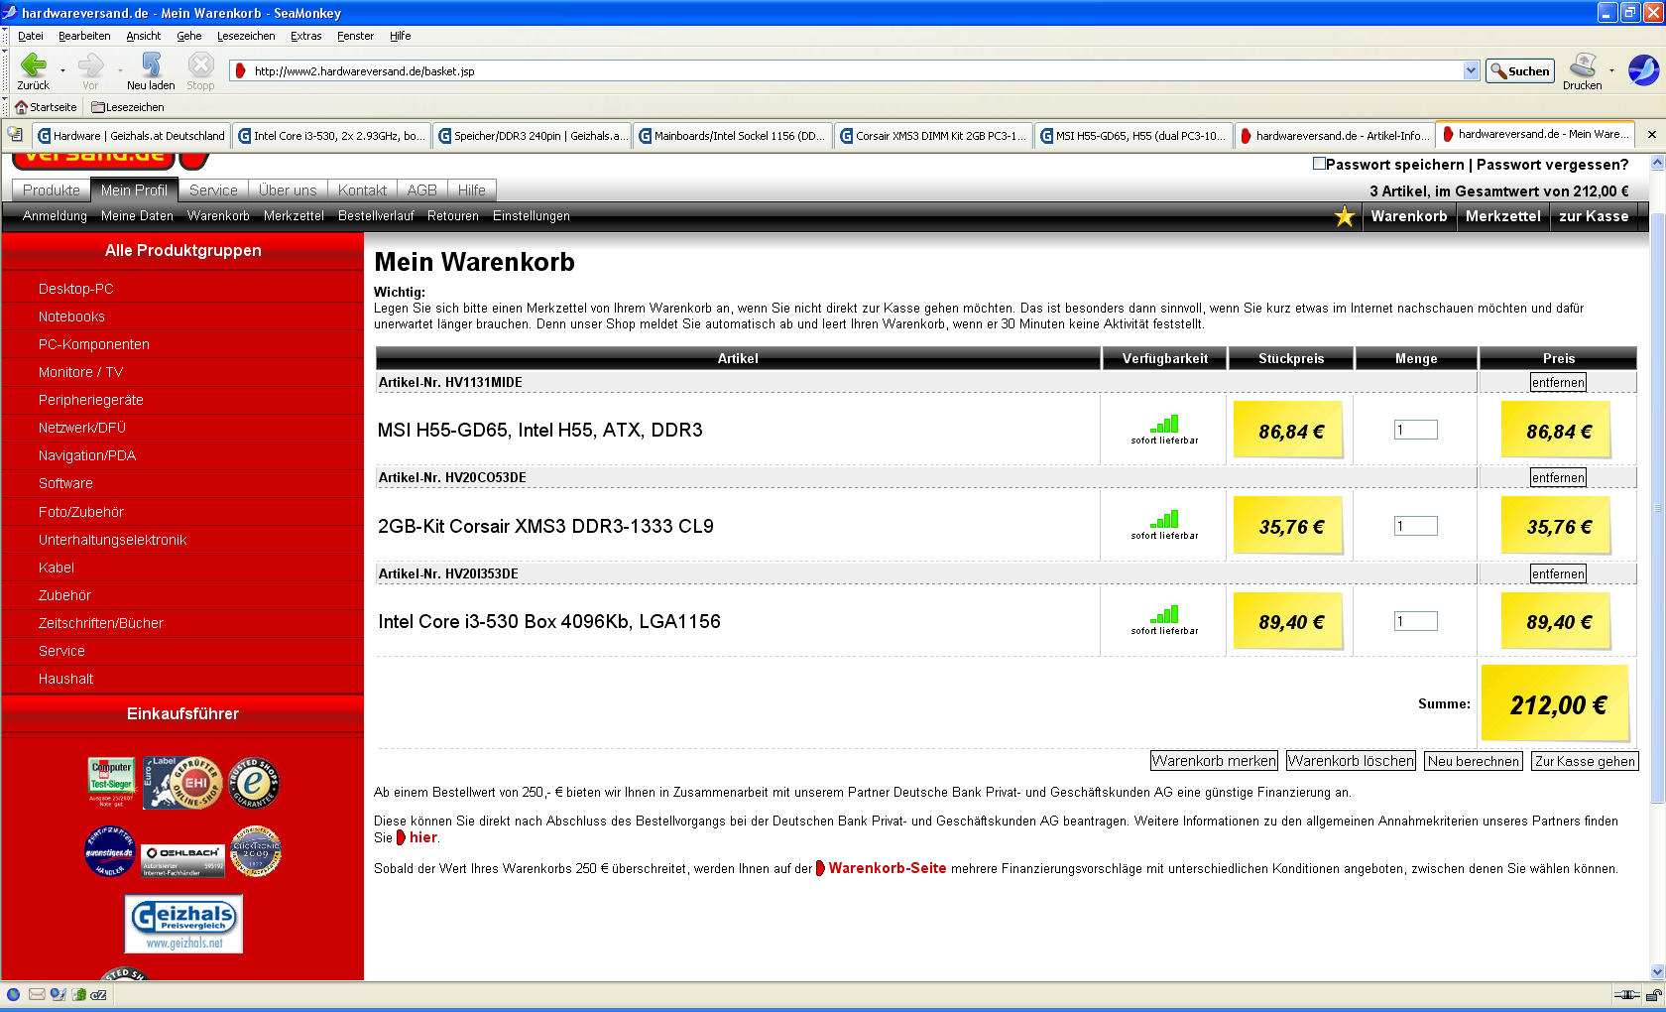Viewport: 1666px width, 1012px height.
Task: Open the Service site tab
Action: (x=213, y=190)
